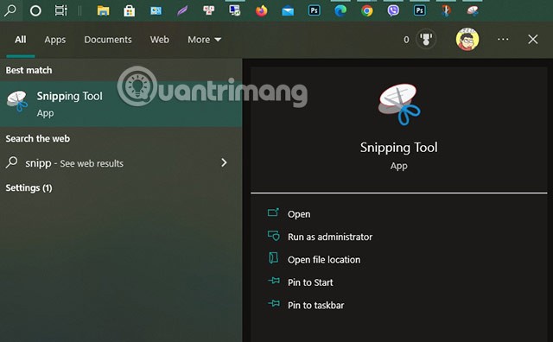553x342 pixels.
Task: Open Photoshop icon right of Mail
Action: (315, 11)
